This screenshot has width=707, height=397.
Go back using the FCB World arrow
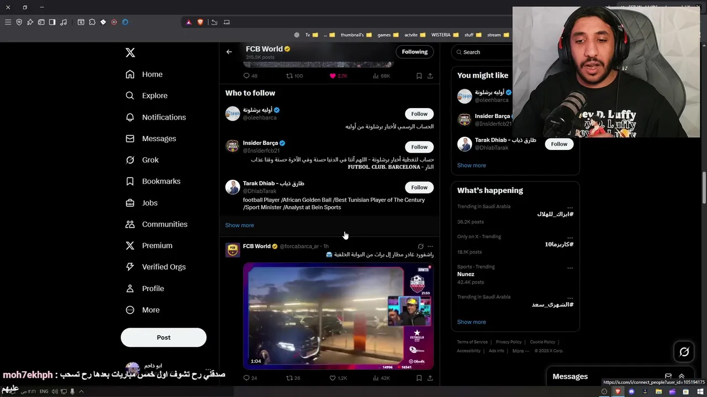pos(229,52)
